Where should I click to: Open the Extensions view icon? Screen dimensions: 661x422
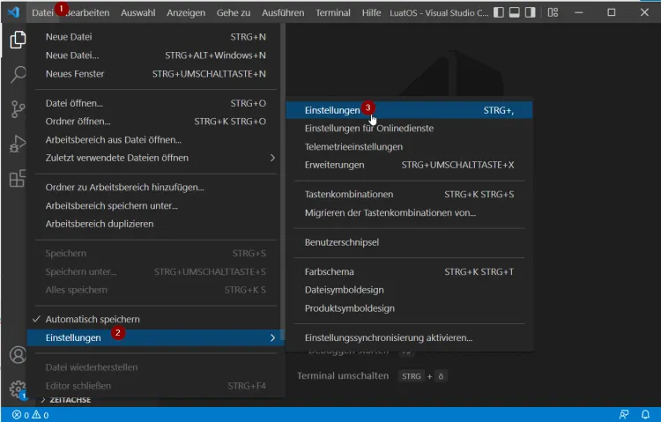tap(18, 178)
